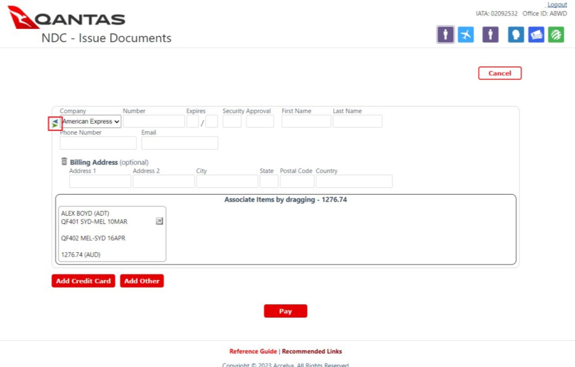
Task: Focus the Last Name field
Action: click(x=358, y=121)
